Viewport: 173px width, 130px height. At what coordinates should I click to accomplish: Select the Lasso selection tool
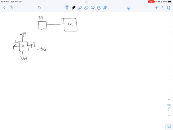pyautogui.click(x=93, y=8)
